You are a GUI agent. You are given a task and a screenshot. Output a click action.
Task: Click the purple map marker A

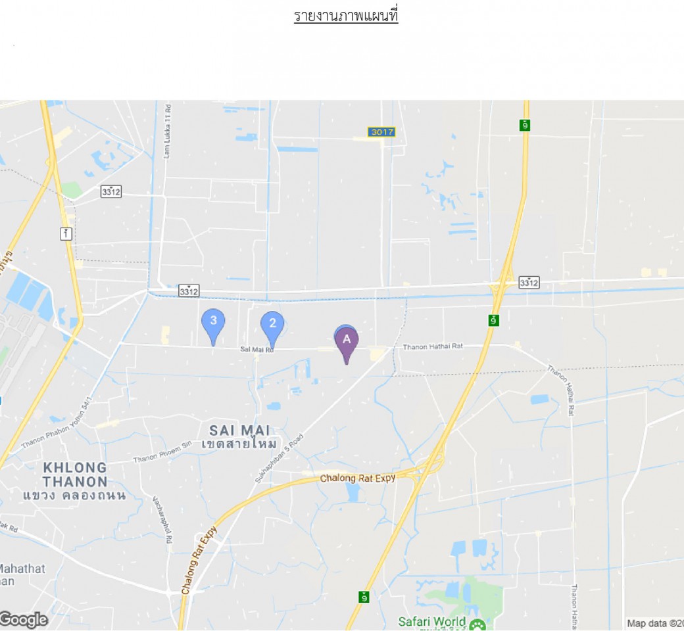tap(347, 345)
